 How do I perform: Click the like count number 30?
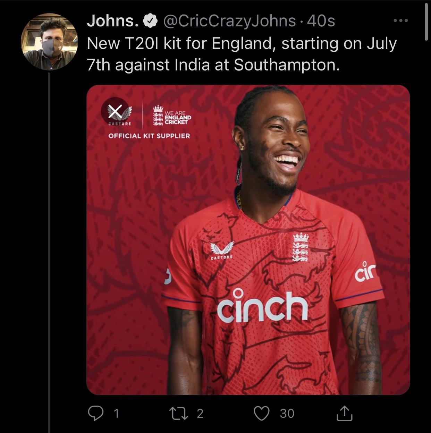[x=287, y=413]
